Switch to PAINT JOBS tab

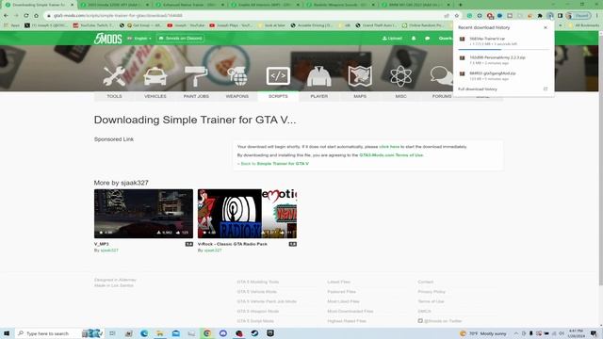(x=196, y=96)
